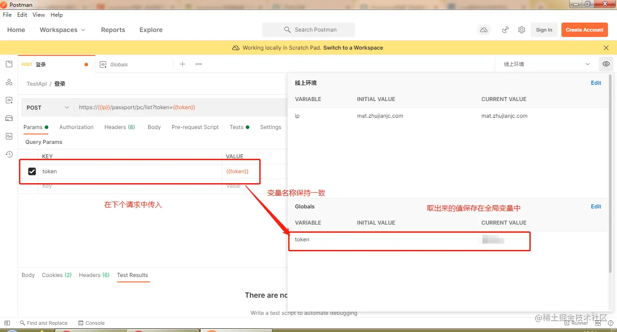This screenshot has width=617, height=332.
Task: Show the response Cookies (2) tab
Action: click(57, 275)
